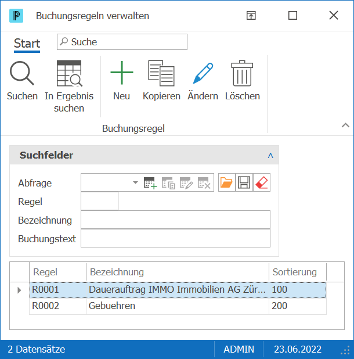Click Sortierung value 100
The image size is (354, 359).
298,290
